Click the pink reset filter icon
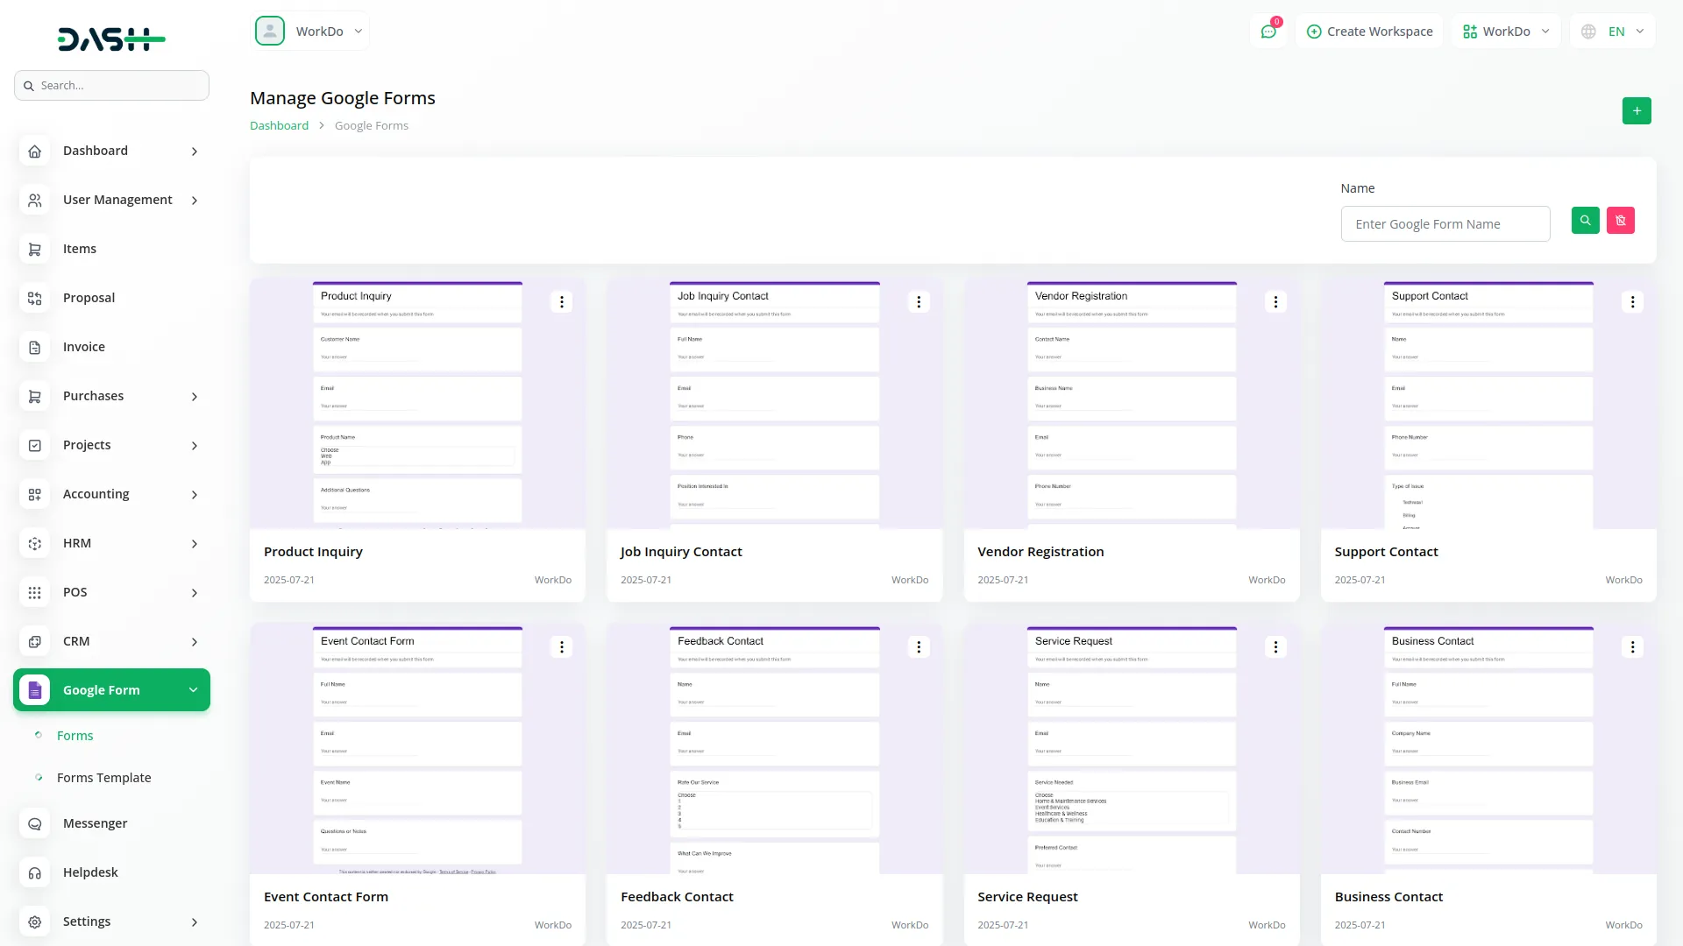Image resolution: width=1683 pixels, height=946 pixels. 1620,220
